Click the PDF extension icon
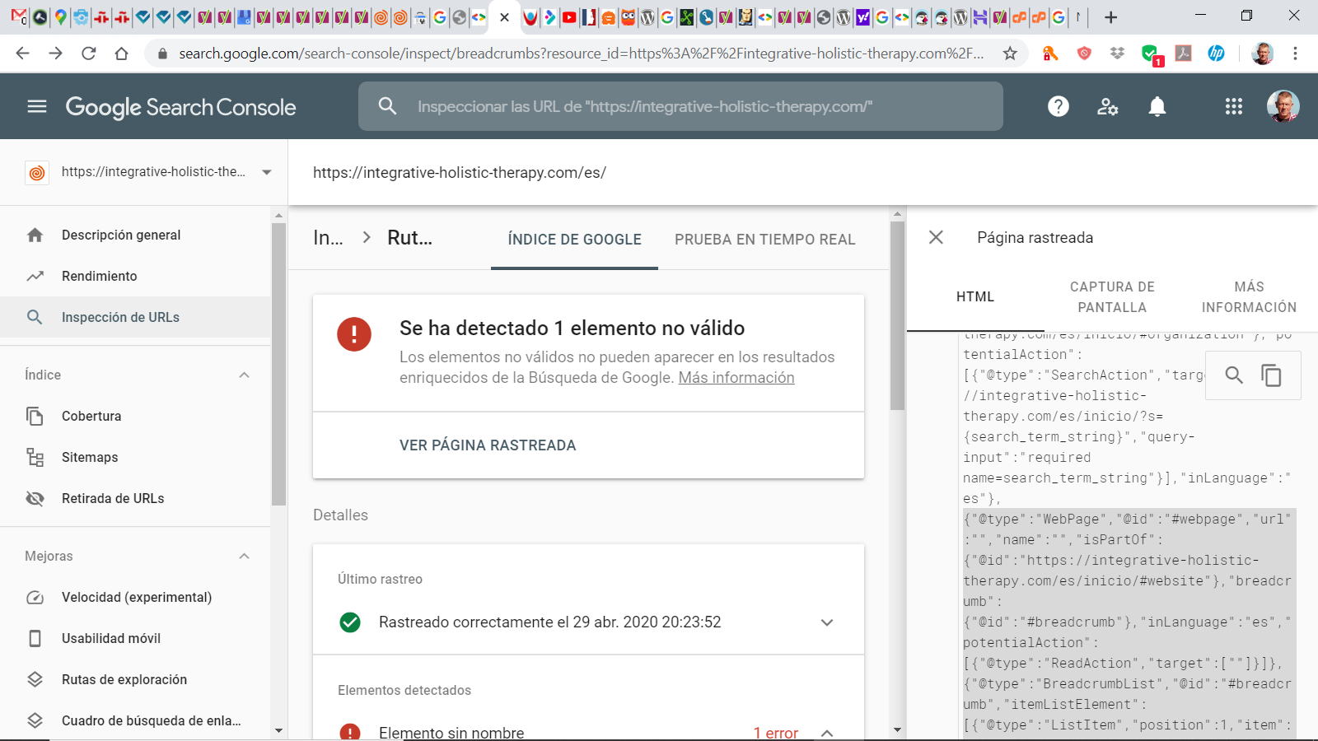 click(1183, 54)
